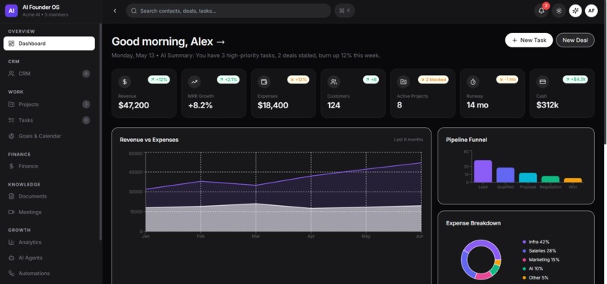Screen dimensions: 607x284
Task: Open Meetings in the sidebar
Action: 49,212
